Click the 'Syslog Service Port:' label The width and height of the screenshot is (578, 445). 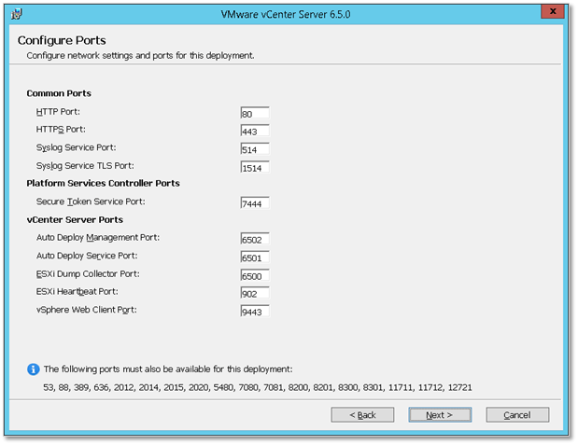click(76, 147)
